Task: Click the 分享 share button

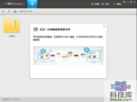Action: click(105, 4)
